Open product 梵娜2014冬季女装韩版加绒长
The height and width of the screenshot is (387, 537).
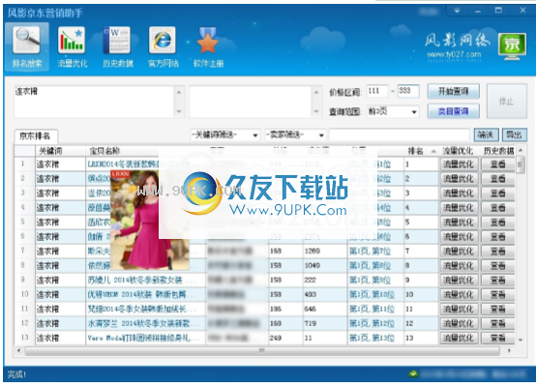click(137, 309)
